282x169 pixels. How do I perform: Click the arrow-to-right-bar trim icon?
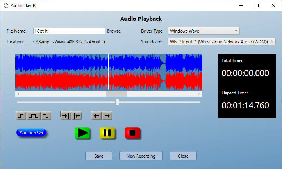point(66,116)
